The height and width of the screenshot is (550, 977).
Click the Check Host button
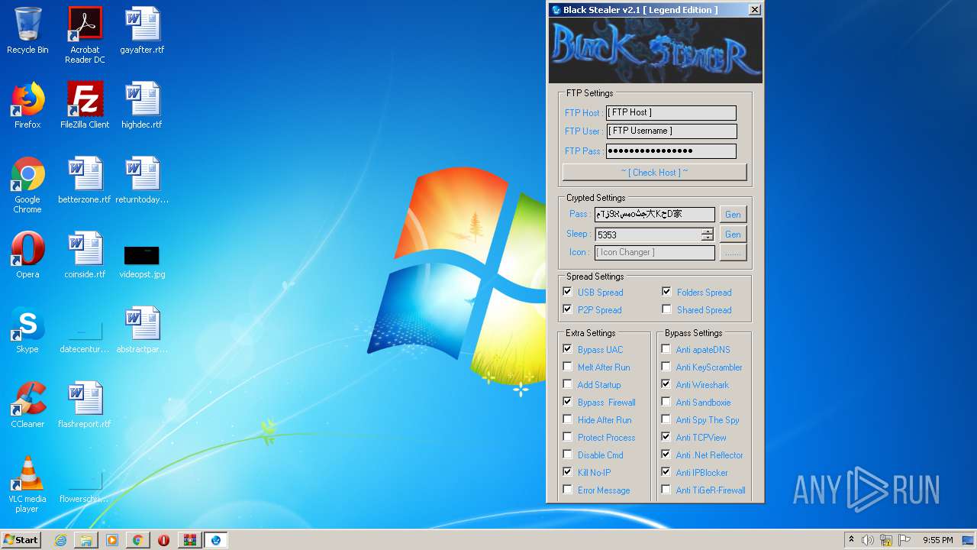point(654,172)
